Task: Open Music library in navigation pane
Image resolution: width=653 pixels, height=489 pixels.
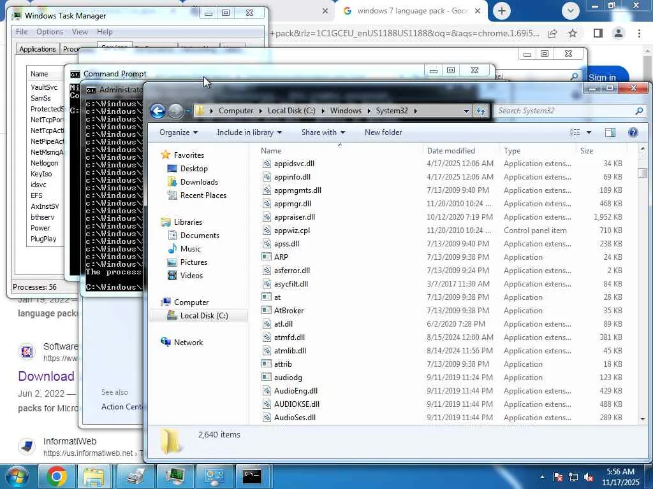Action: pyautogui.click(x=190, y=249)
